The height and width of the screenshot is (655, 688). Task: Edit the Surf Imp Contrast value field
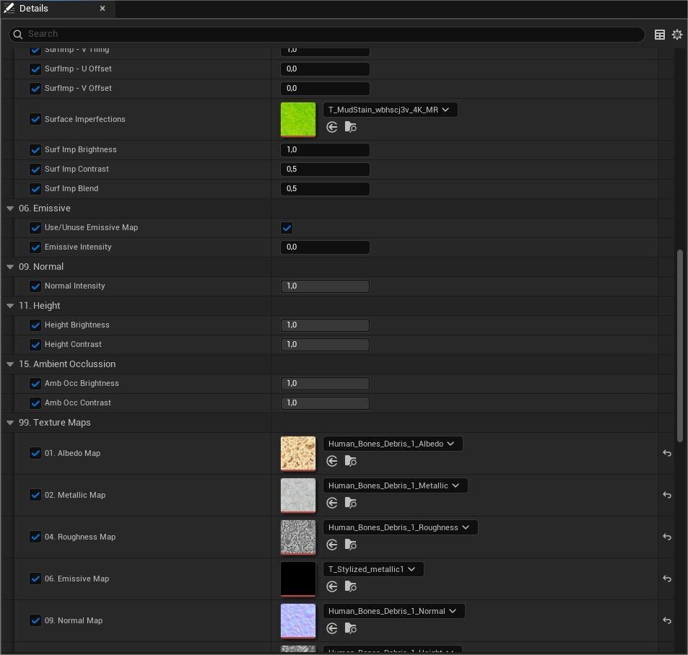point(325,170)
